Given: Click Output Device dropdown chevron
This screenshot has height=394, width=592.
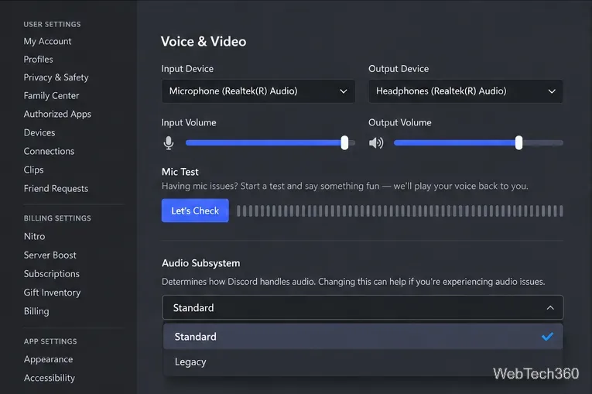Looking at the screenshot, I should pos(552,91).
